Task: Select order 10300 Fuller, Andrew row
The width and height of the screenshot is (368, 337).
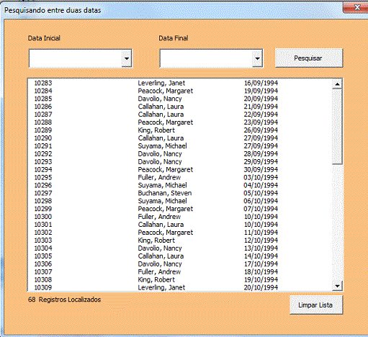Action: tap(180, 217)
